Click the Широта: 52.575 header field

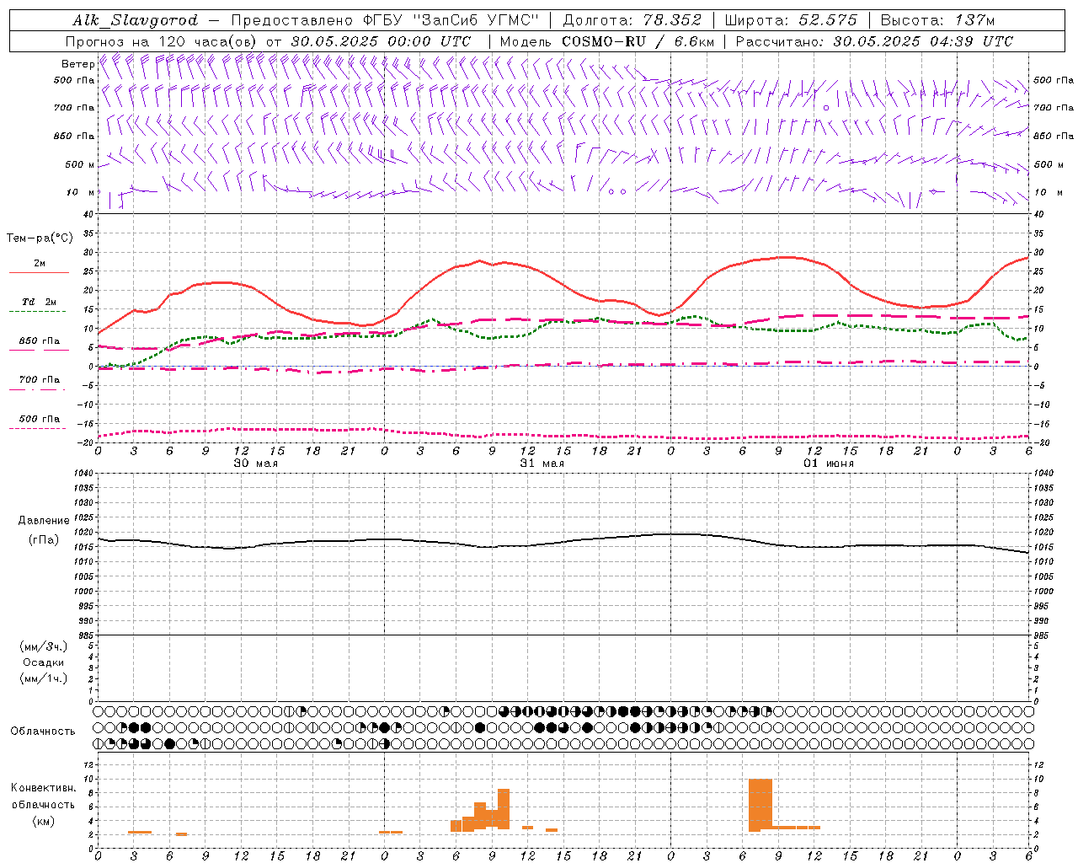point(791,20)
